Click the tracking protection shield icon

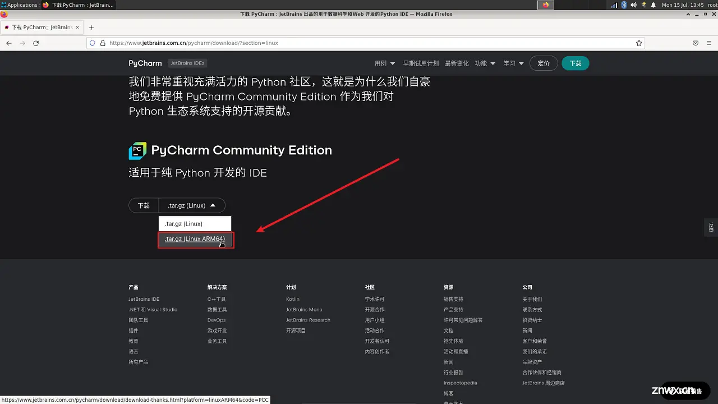coord(93,43)
